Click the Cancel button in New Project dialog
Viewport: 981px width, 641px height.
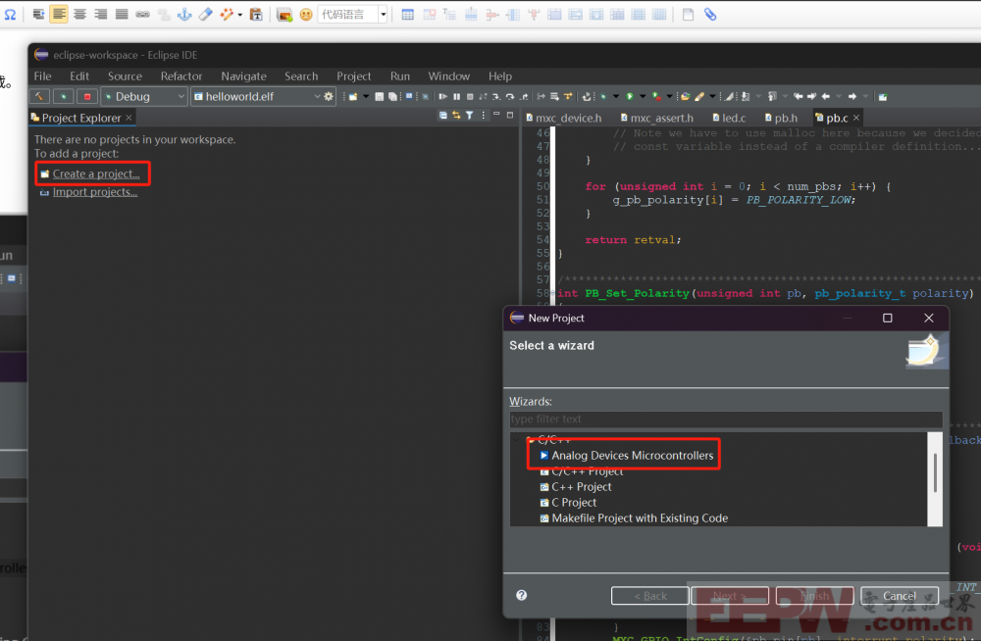point(899,596)
